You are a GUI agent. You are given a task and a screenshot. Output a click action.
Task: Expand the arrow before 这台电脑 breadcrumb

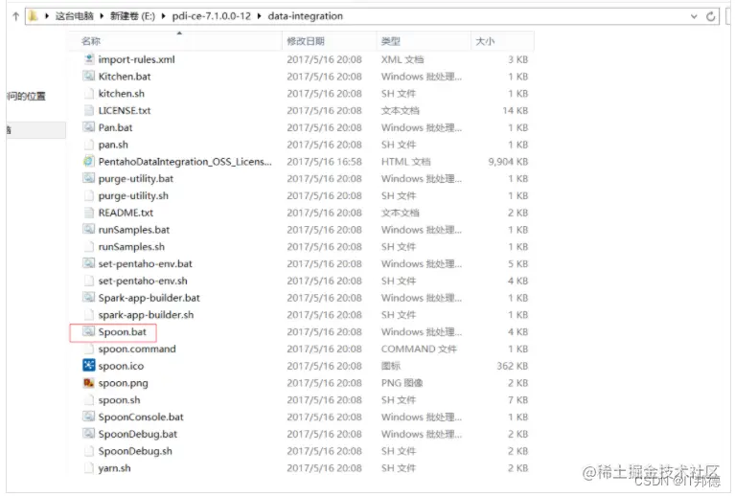(47, 16)
